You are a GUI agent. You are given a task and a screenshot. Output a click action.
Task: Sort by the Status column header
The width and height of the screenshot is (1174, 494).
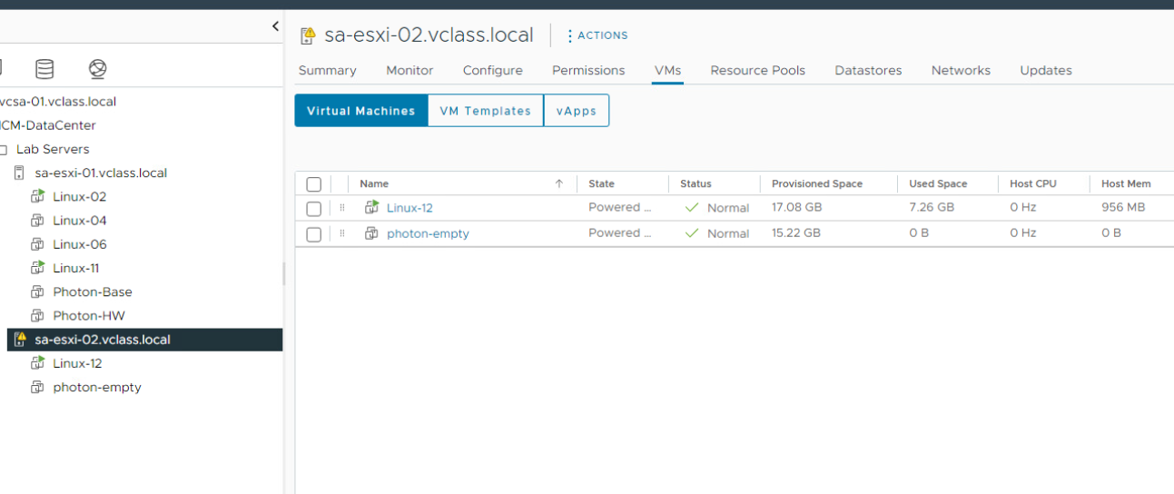(696, 183)
